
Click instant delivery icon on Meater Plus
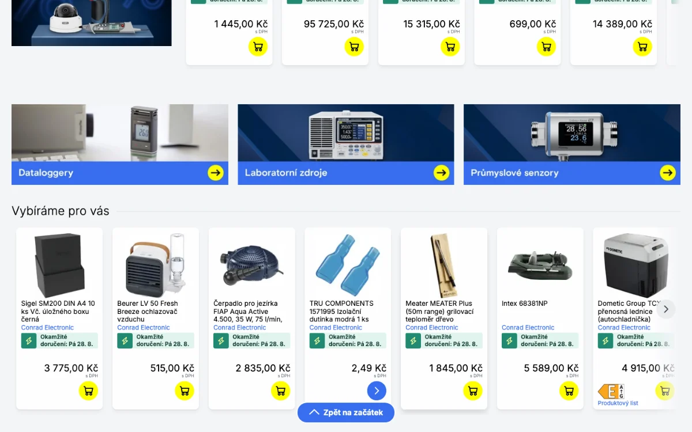(413, 340)
